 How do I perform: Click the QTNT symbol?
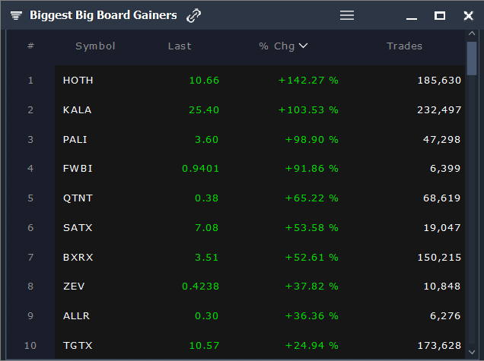[x=78, y=198]
